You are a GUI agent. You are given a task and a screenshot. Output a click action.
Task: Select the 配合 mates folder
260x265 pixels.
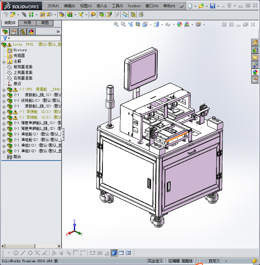click(17, 157)
